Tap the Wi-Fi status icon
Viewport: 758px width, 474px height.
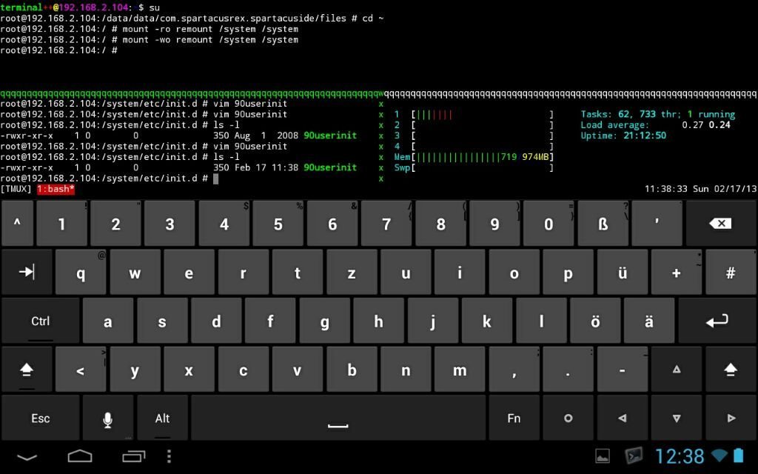tap(720, 455)
